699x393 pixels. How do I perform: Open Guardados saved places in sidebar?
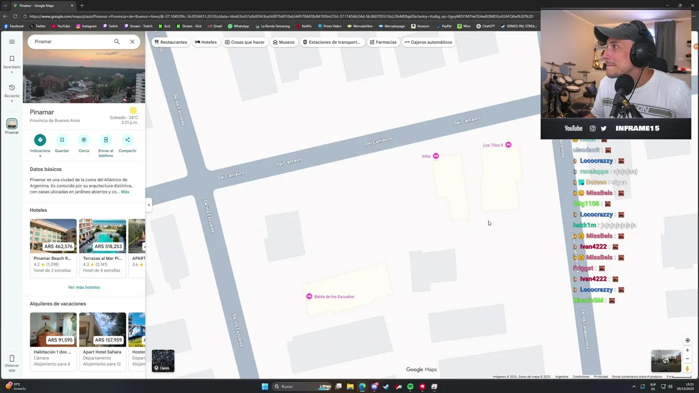coord(11,64)
